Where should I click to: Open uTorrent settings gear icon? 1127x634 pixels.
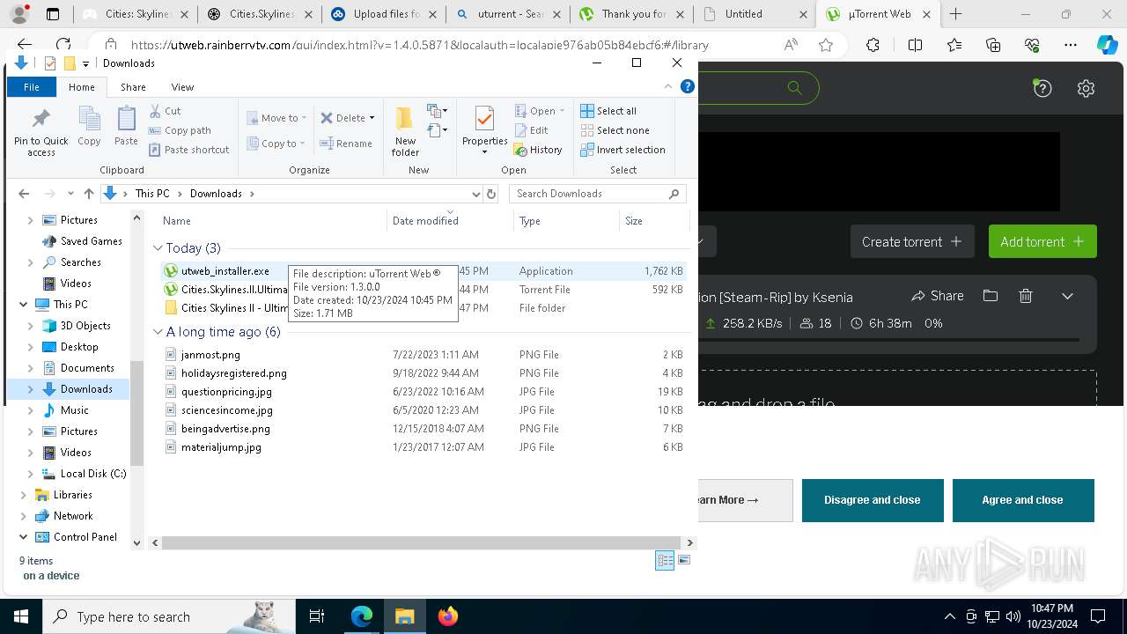click(x=1086, y=88)
